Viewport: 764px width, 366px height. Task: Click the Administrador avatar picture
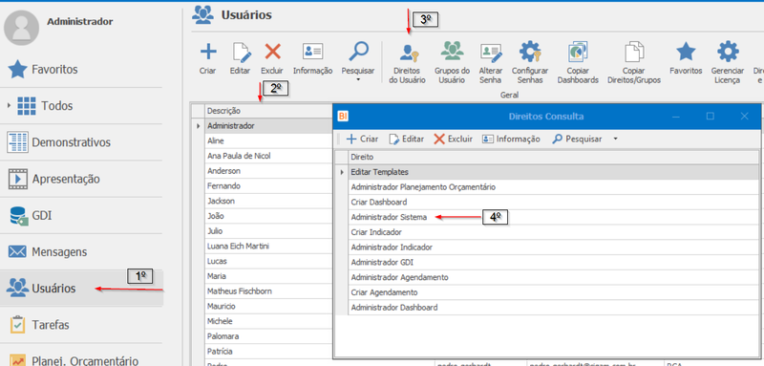22,28
